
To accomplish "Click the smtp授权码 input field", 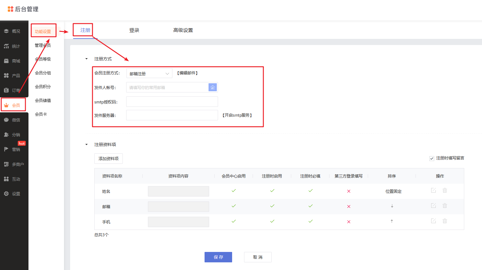I will click(172, 102).
